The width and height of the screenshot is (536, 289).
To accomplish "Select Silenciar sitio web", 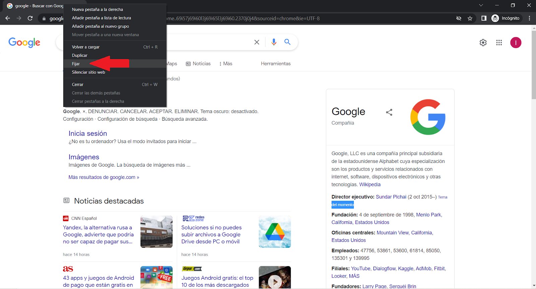I will coord(115,72).
